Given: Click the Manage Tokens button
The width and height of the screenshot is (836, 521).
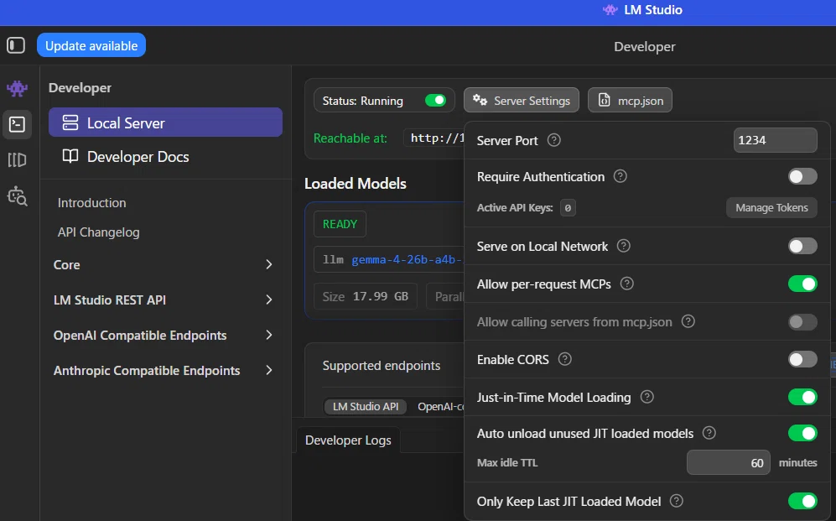Looking at the screenshot, I should [x=771, y=207].
